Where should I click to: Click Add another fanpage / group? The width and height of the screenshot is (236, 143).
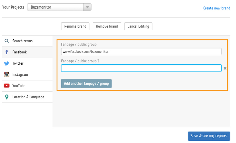(x=86, y=83)
